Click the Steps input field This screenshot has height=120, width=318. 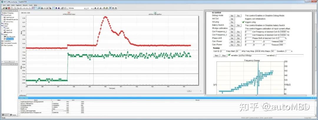(273, 51)
